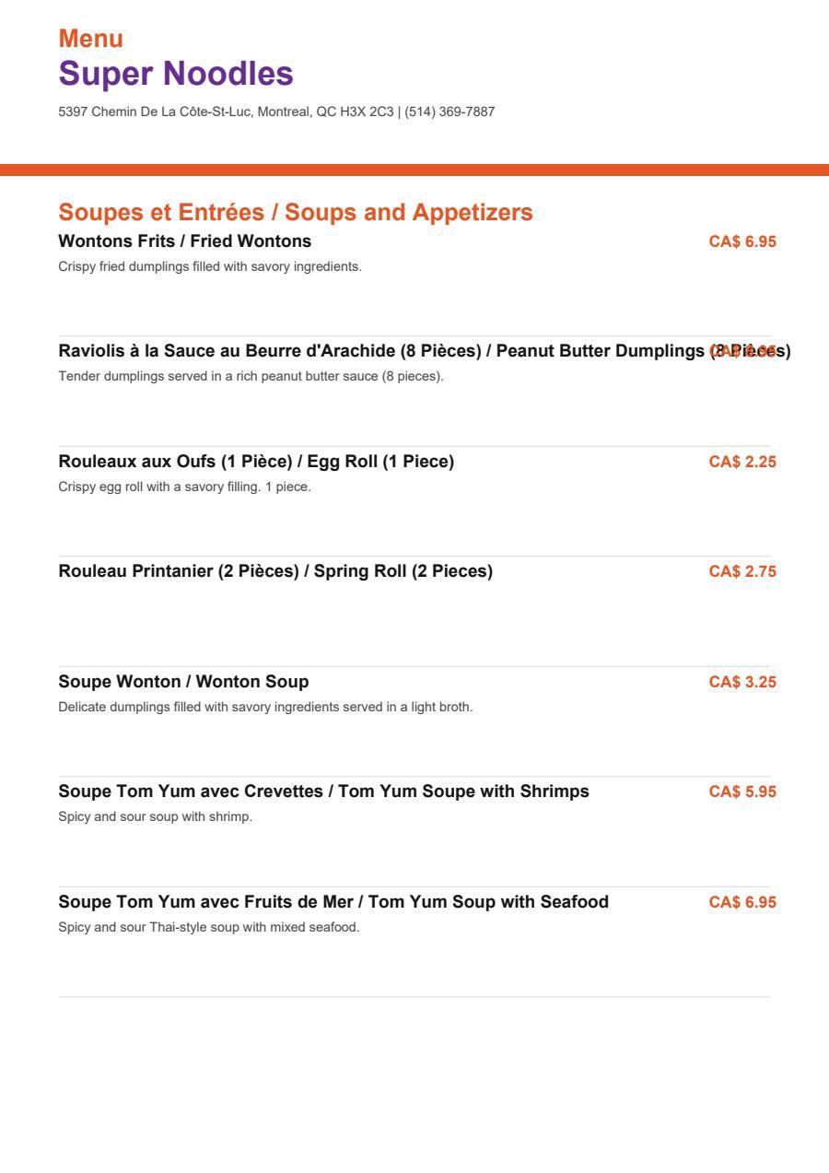Select the Menu heading at top
The height and width of the screenshot is (1173, 829).
pyautogui.click(x=90, y=39)
